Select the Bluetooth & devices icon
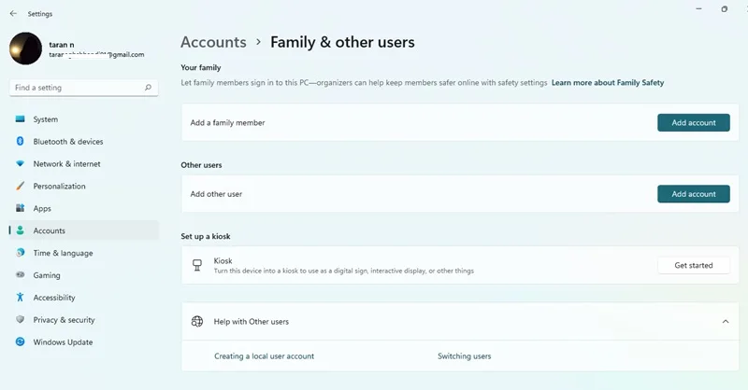 point(20,142)
